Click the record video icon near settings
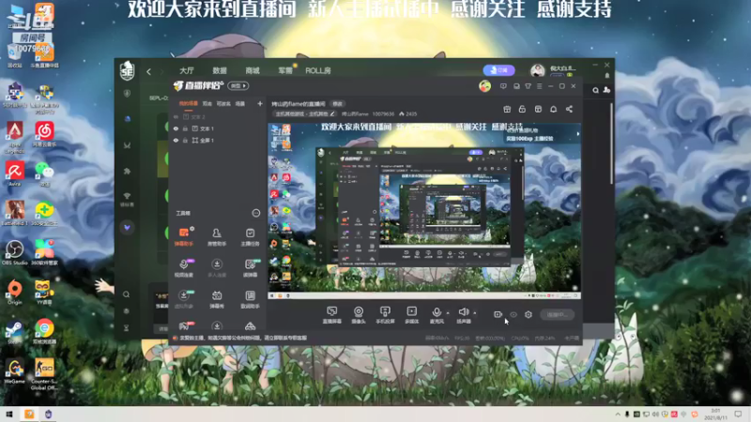 coord(498,314)
